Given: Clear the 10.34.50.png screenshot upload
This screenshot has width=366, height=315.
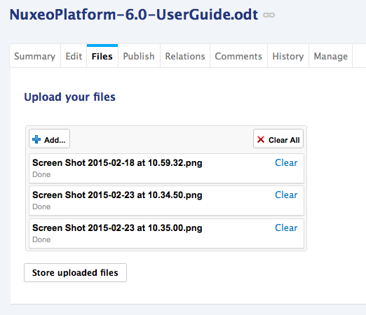Looking at the screenshot, I should pyautogui.click(x=286, y=195).
